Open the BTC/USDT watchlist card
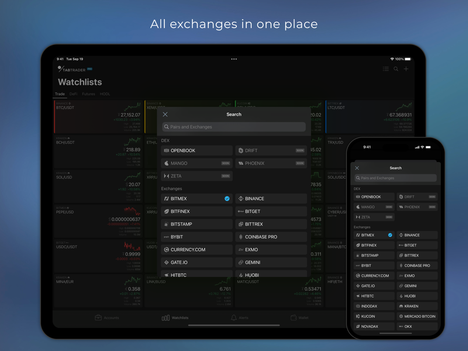Image resolution: width=468 pixels, height=351 pixels. coord(98,117)
